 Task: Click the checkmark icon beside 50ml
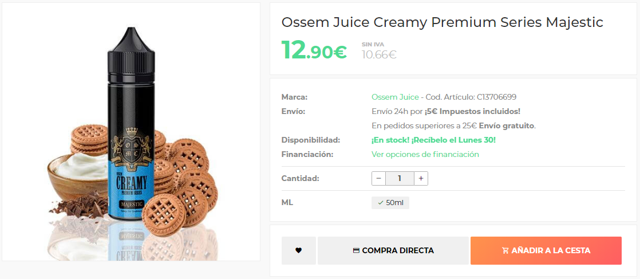381,202
